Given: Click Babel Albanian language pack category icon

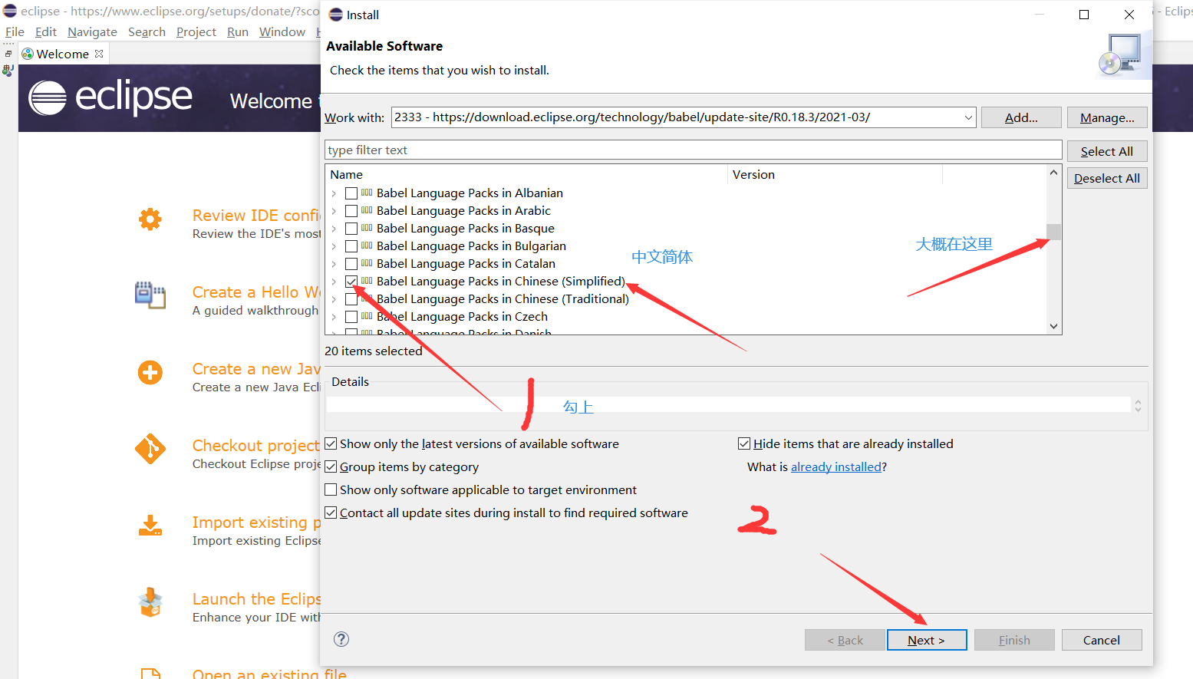Looking at the screenshot, I should point(367,193).
